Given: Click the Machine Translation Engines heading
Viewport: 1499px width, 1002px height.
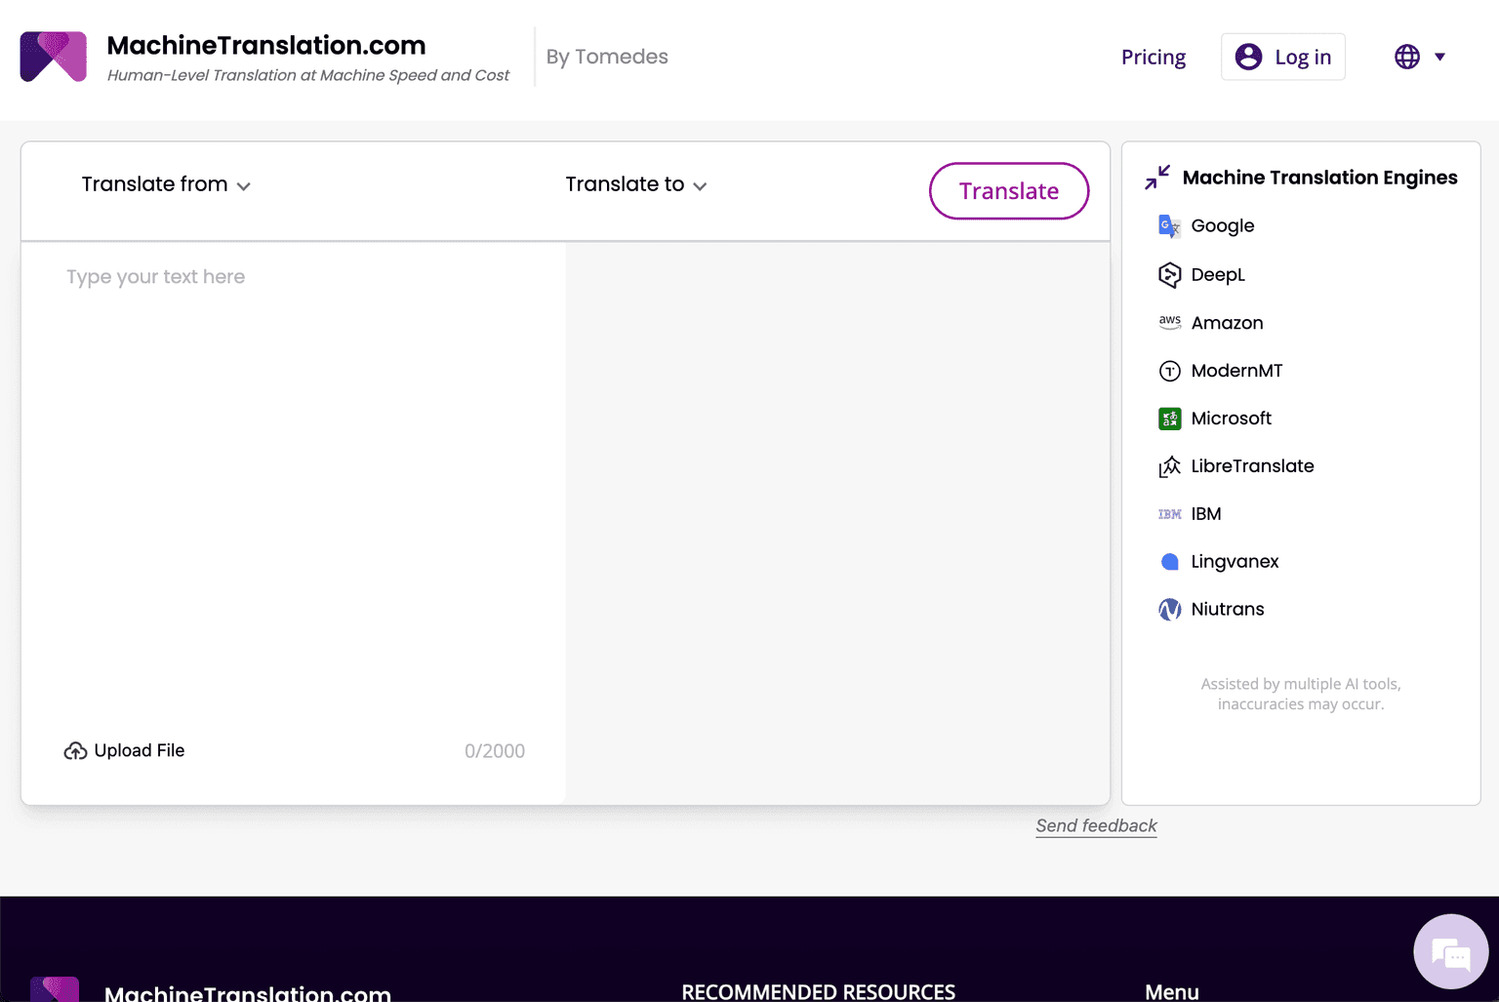Looking at the screenshot, I should [1319, 178].
